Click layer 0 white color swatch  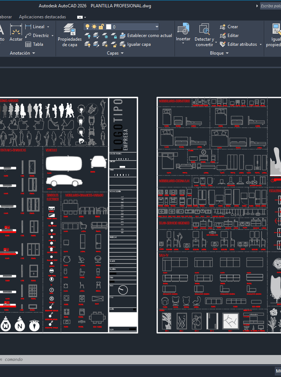(x=109, y=27)
